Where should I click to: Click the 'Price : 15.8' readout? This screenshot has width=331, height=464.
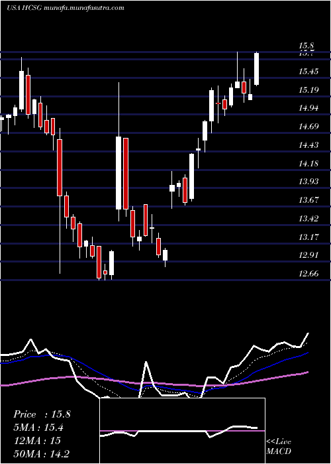pyautogui.click(x=42, y=414)
